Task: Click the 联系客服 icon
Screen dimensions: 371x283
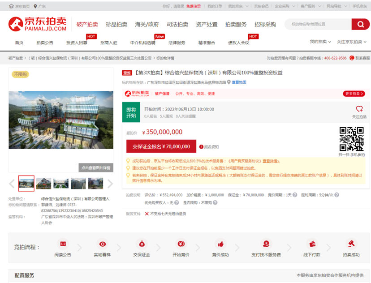Action: pos(352,58)
